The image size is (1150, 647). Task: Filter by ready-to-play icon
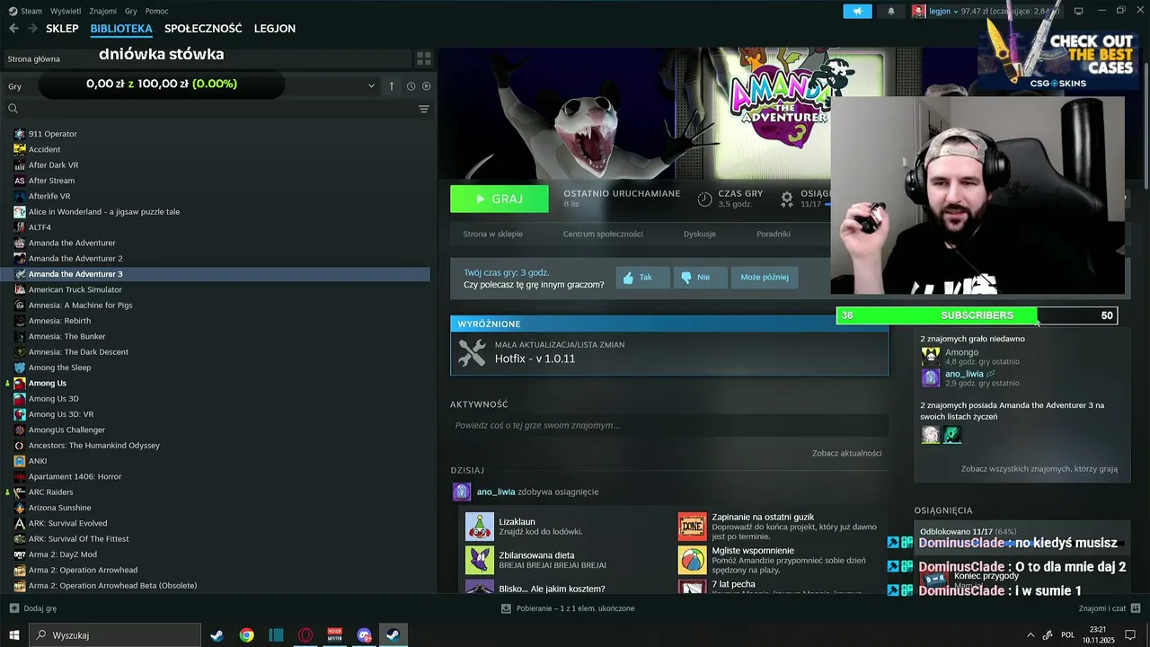427,86
